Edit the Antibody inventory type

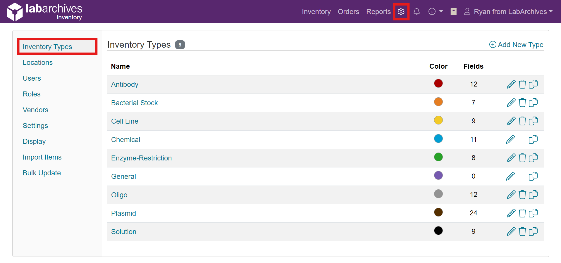(x=511, y=84)
